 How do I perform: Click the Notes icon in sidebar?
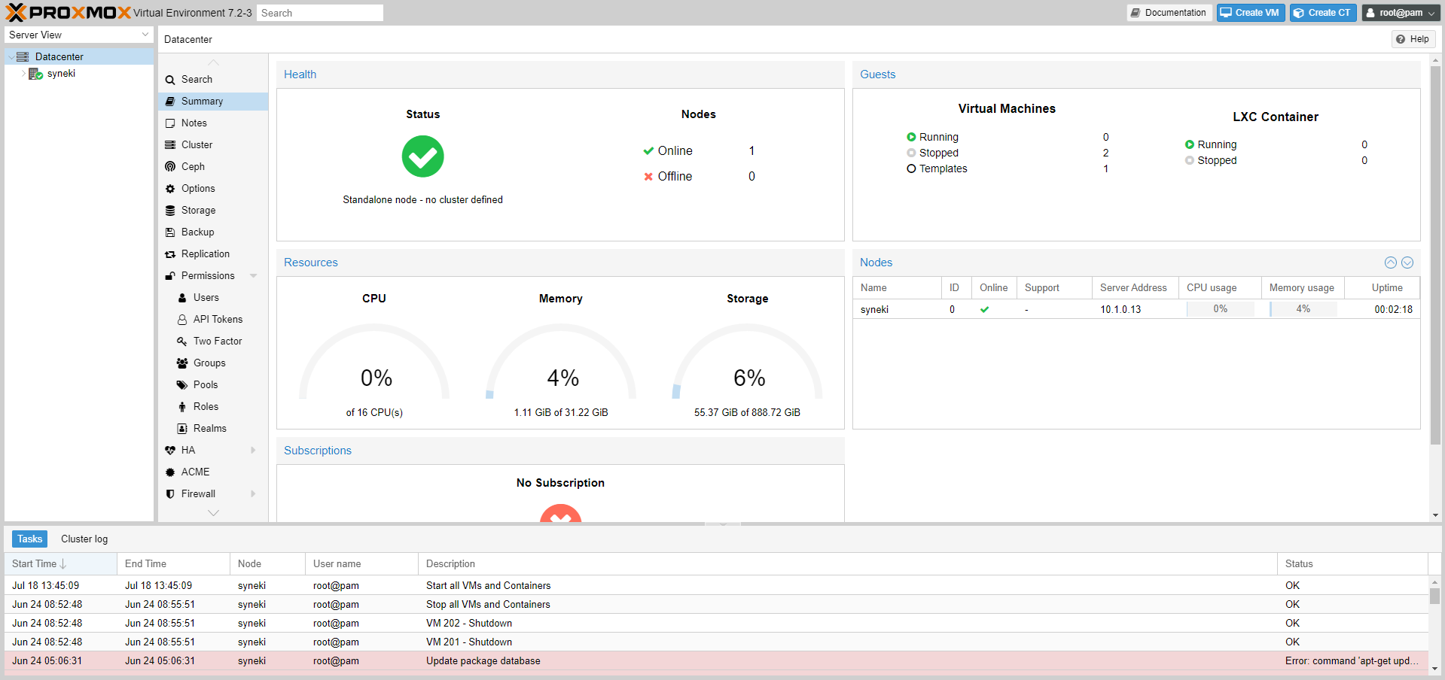170,123
